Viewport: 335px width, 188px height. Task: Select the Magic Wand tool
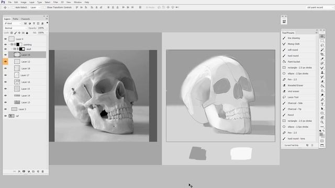coord(322,50)
